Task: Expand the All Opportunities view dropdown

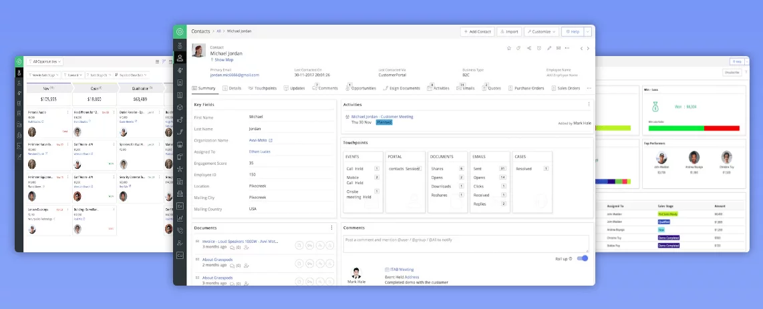Action: 42,61
